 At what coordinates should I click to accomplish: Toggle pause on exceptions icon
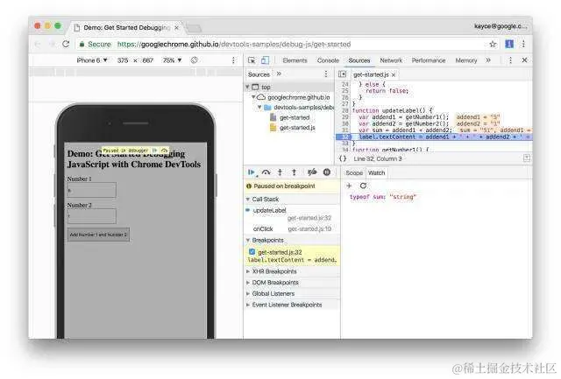pos(327,172)
